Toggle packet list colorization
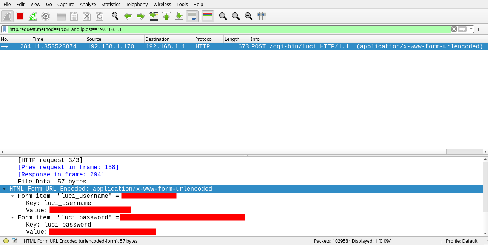Screen dimensions: 488x245 (x=208, y=16)
